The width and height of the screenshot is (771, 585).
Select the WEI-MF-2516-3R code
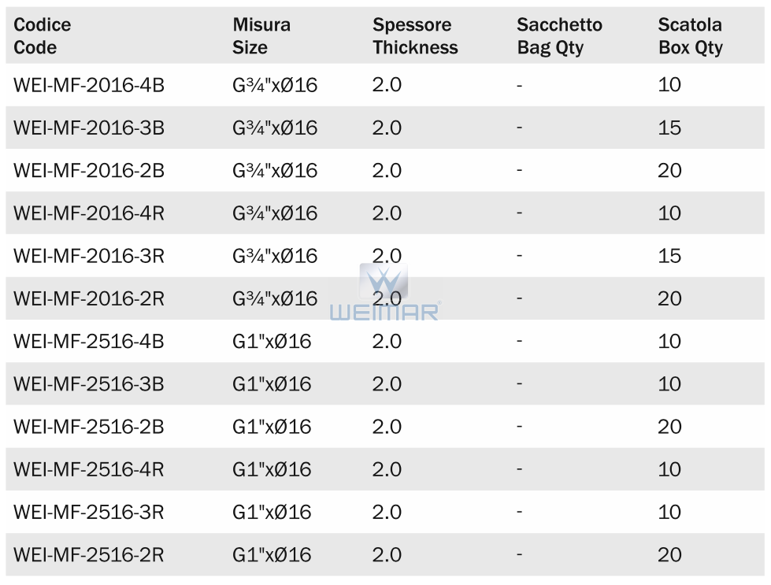[89, 512]
